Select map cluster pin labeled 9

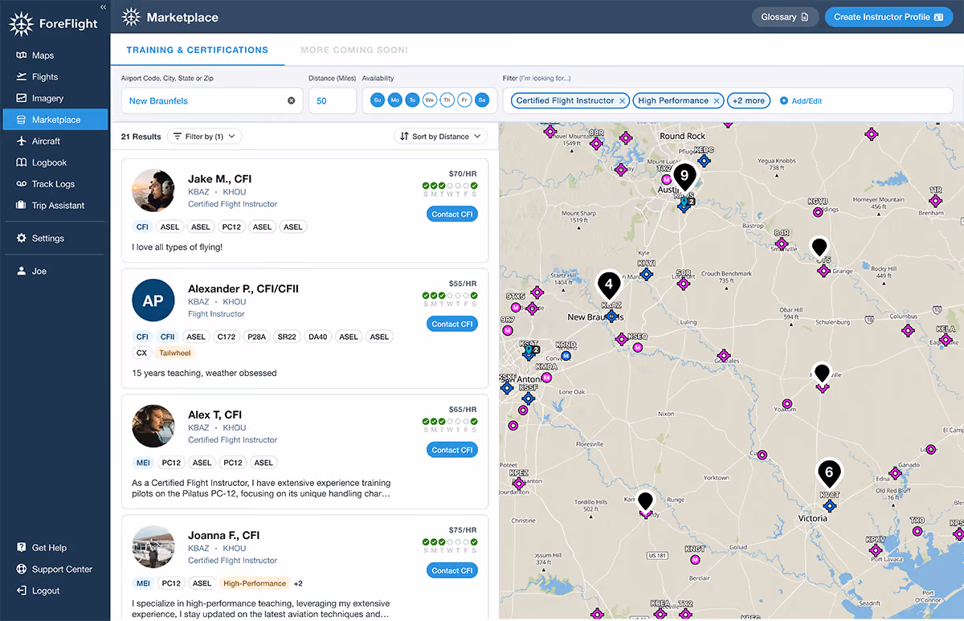pos(684,175)
